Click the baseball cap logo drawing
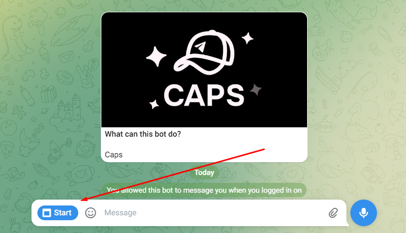The height and width of the screenshot is (233, 406). [204, 53]
